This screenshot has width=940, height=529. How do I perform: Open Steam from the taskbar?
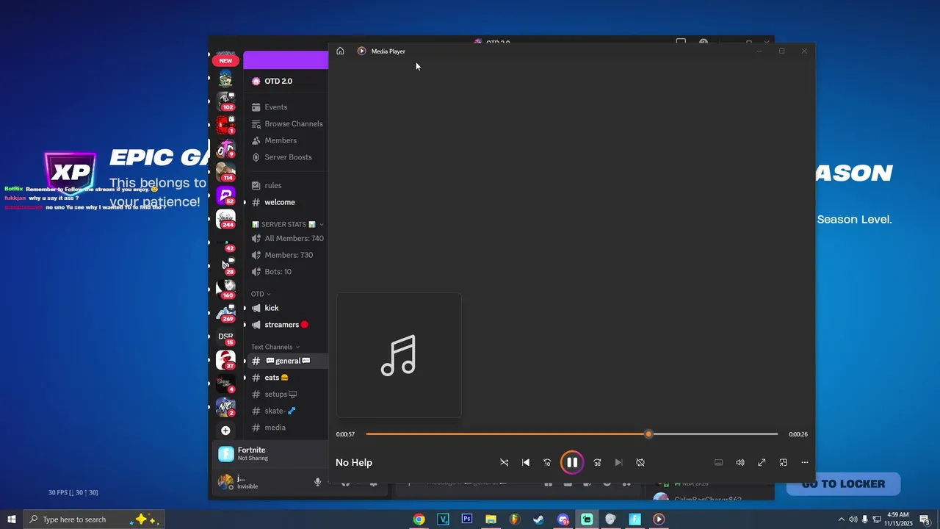point(538,519)
